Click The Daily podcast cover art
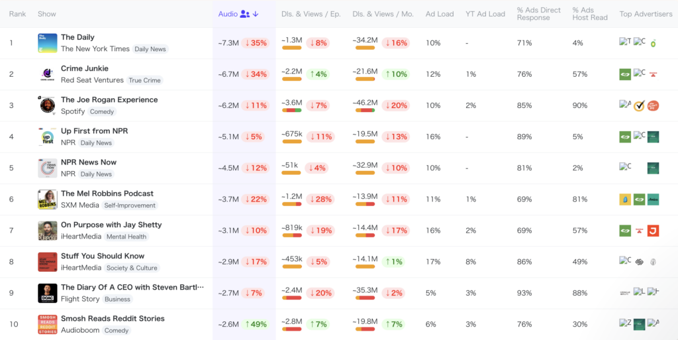The image size is (678, 340). pos(48,43)
